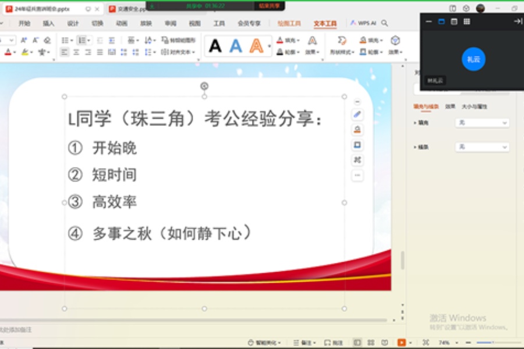This screenshot has height=349, width=524.
Task: Toggle bullet list formatting in the ribbon
Action: tap(65, 40)
